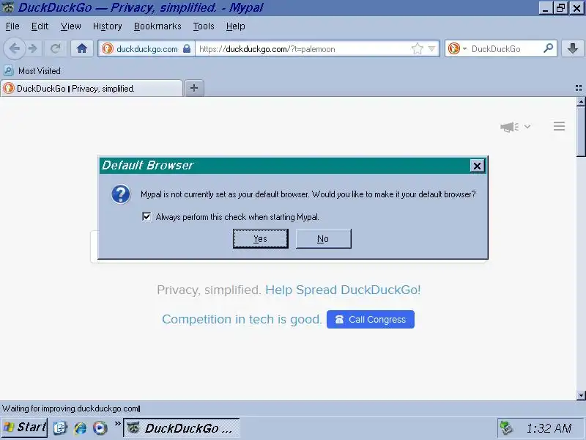The height and width of the screenshot is (440, 586).
Task: Click the Help Spread DuckDuckGo! link
Action: tap(343, 290)
